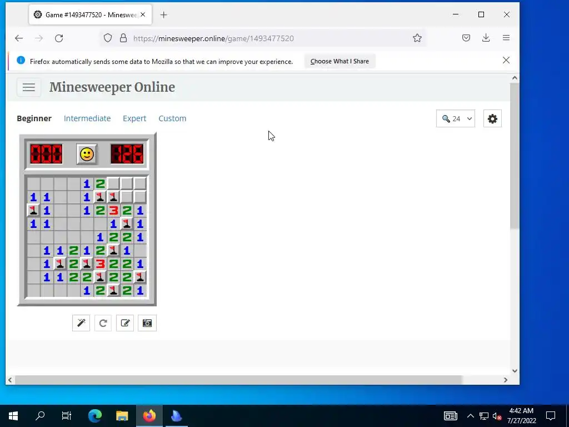The height and width of the screenshot is (427, 569).
Task: Bookmark this page with the star icon
Action: click(x=417, y=38)
